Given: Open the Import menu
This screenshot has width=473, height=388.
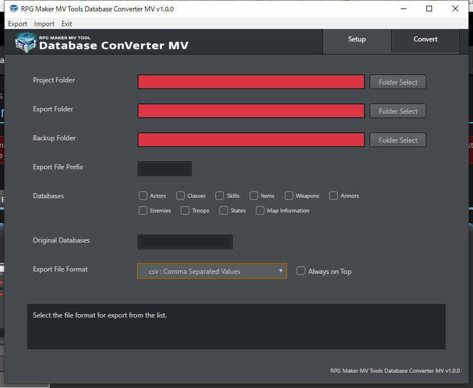Looking at the screenshot, I should click(x=44, y=23).
